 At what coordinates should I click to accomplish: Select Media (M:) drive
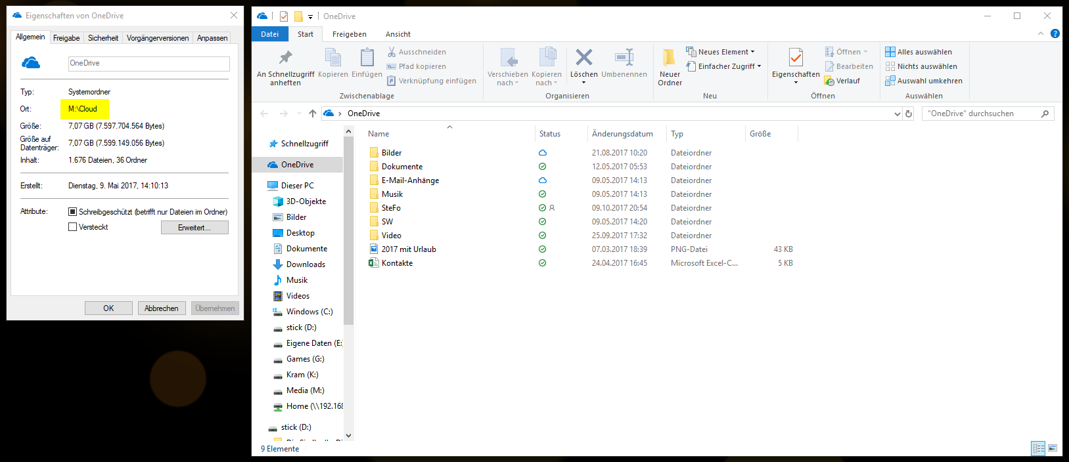(x=299, y=390)
